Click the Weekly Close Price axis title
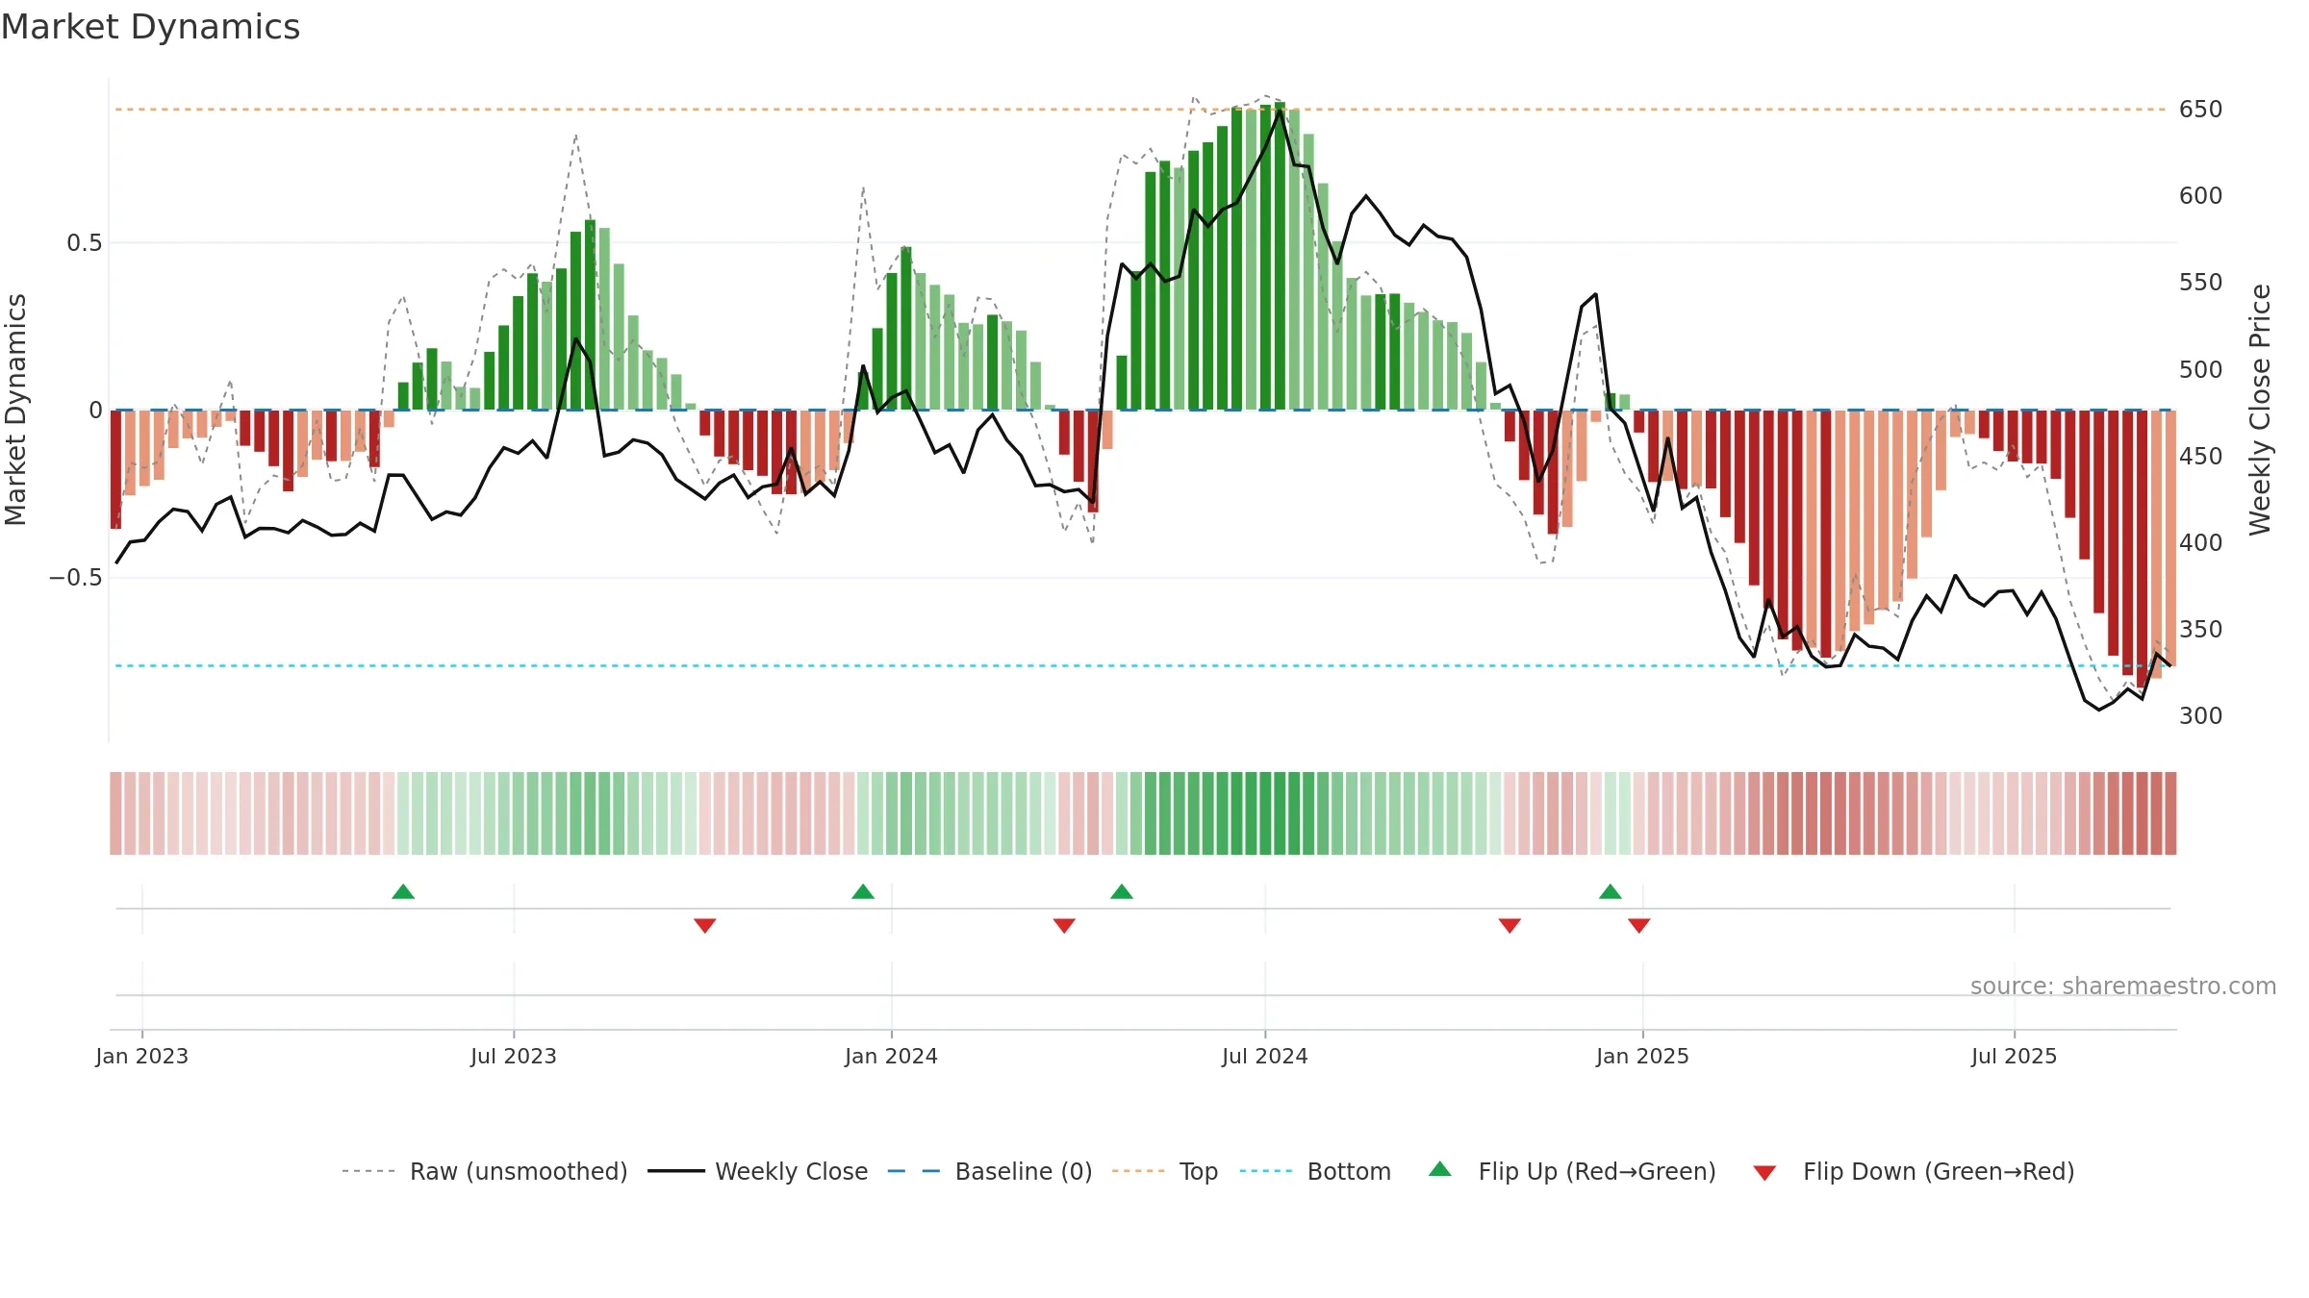2309x1298 pixels. 2260,410
